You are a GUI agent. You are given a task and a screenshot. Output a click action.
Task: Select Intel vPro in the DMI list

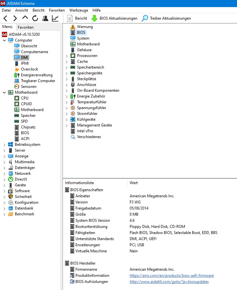click(82, 131)
